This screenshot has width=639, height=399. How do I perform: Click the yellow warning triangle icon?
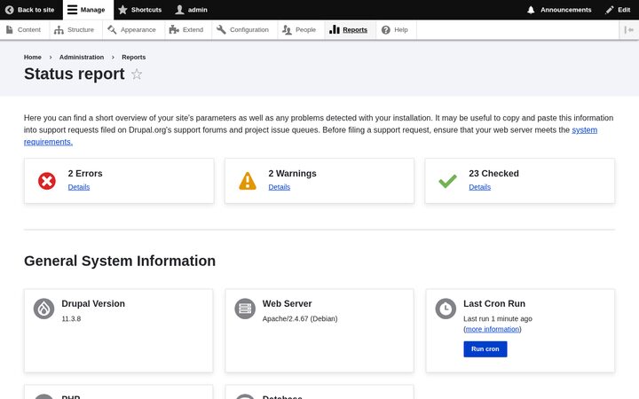coord(248,181)
